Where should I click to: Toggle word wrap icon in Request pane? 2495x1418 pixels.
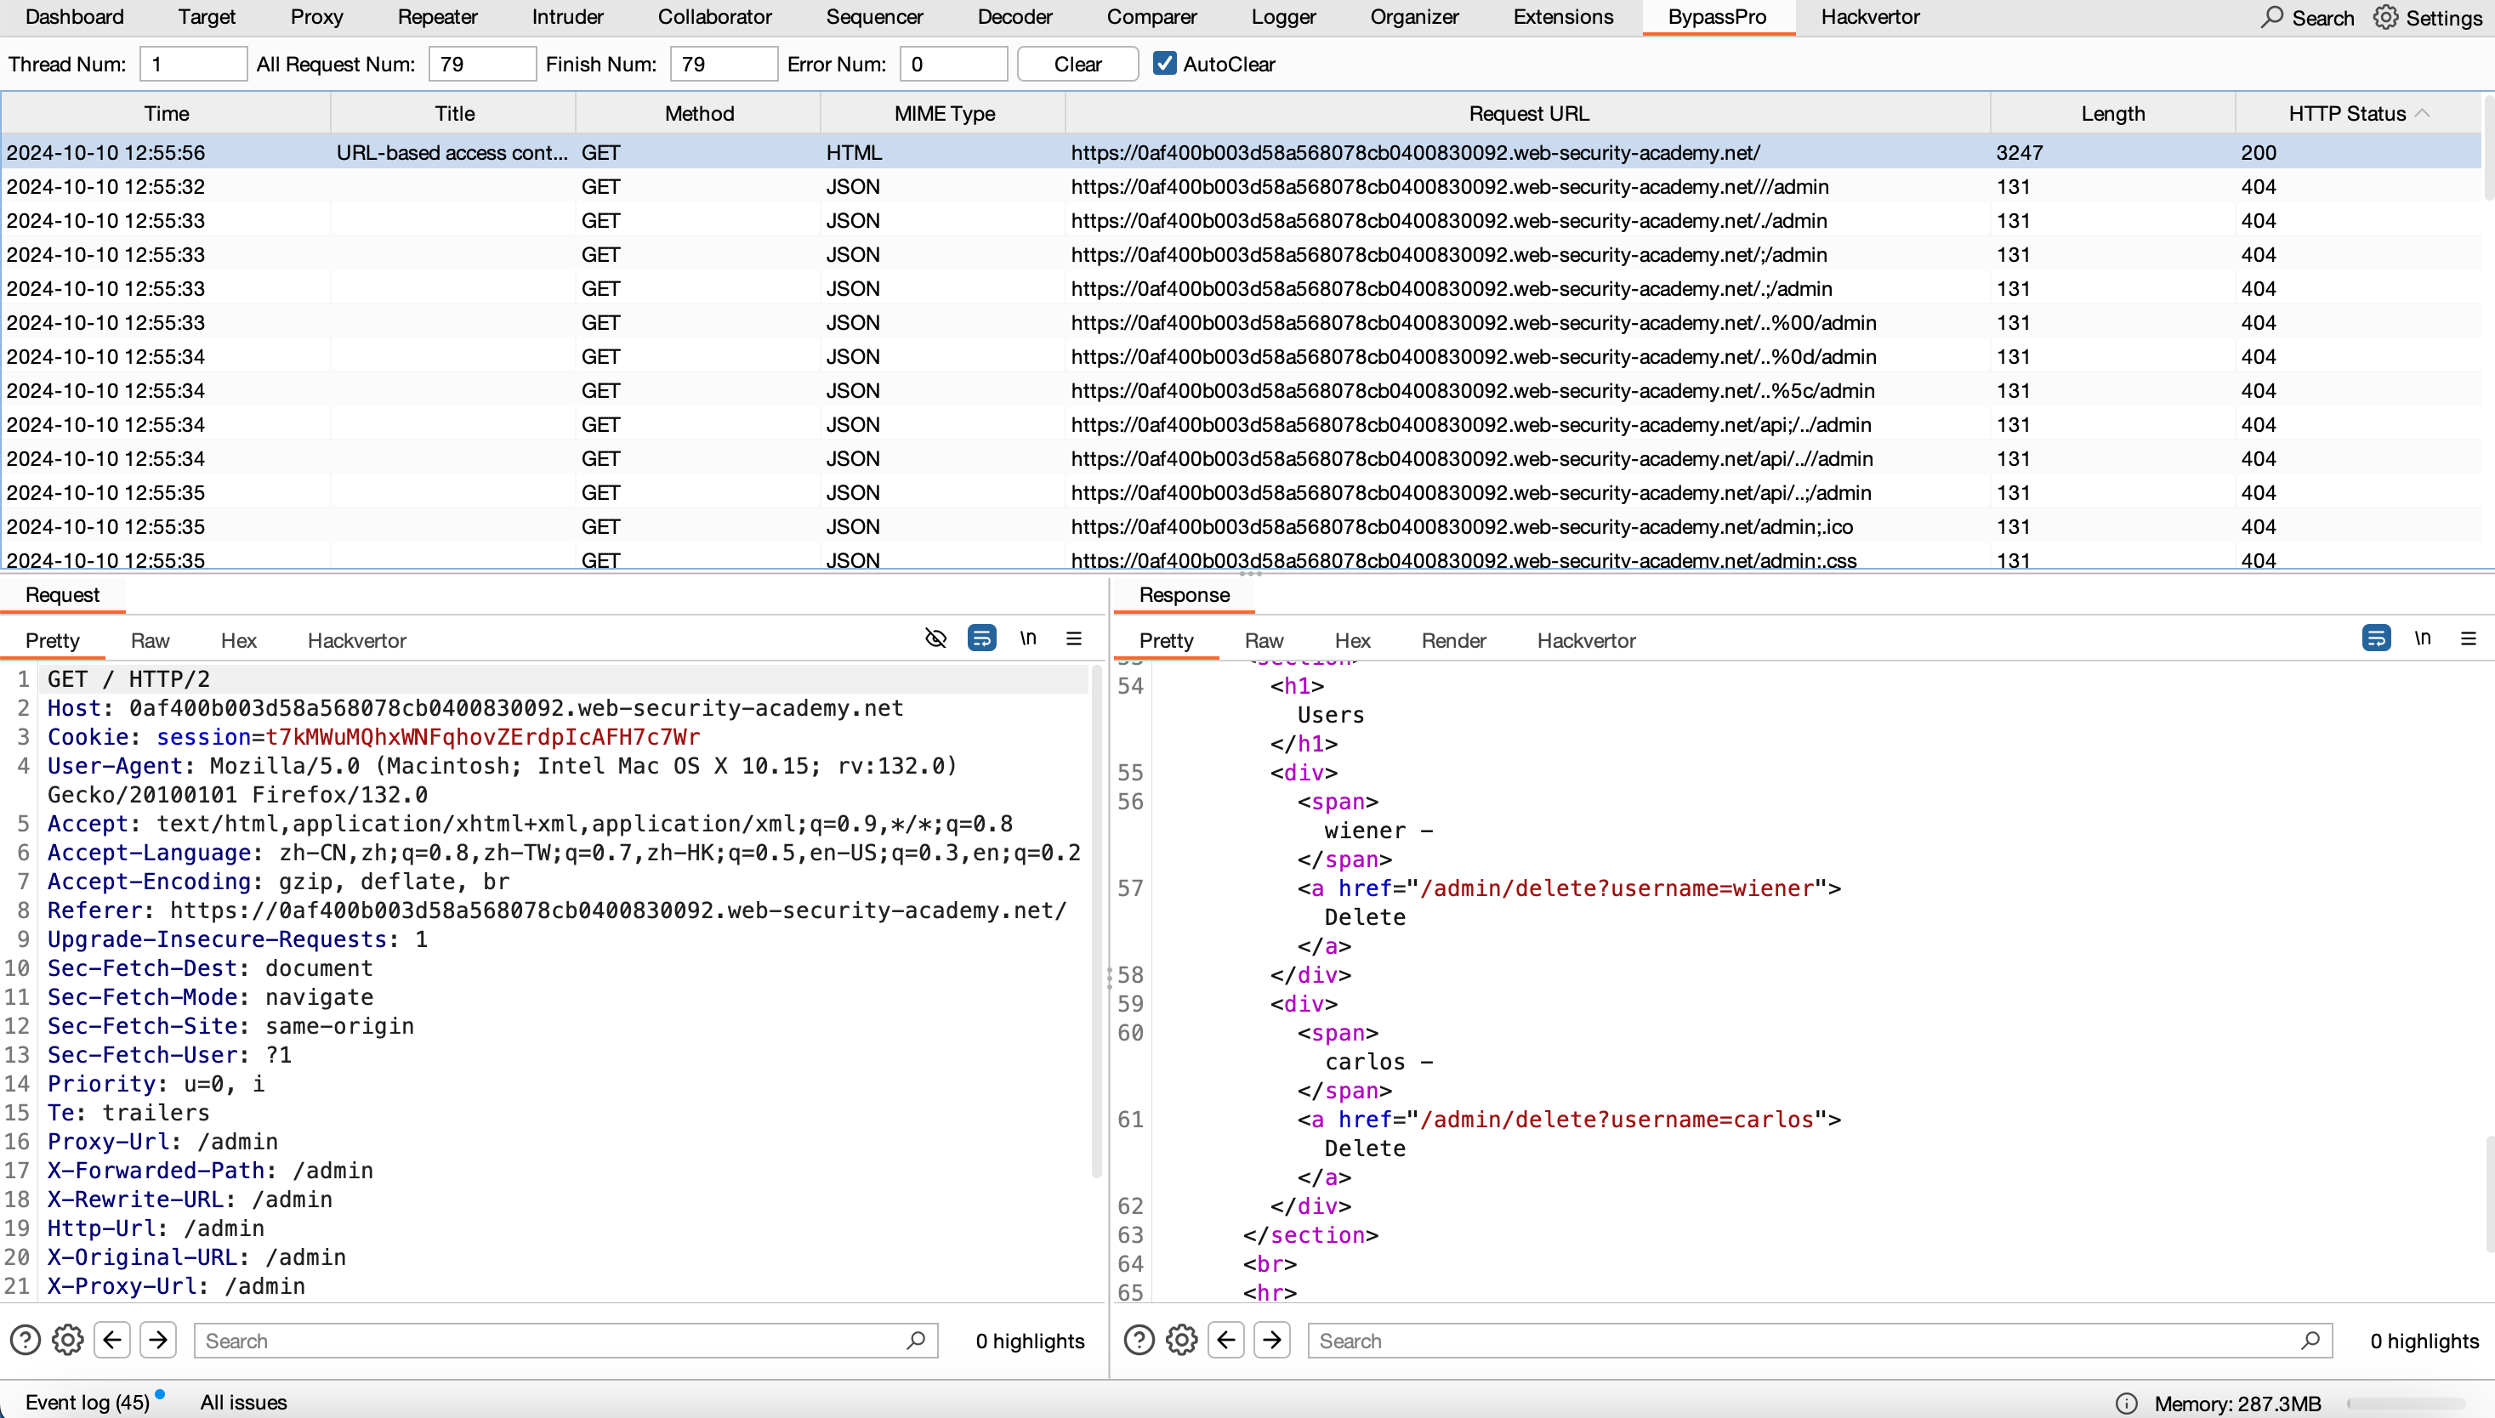981,638
